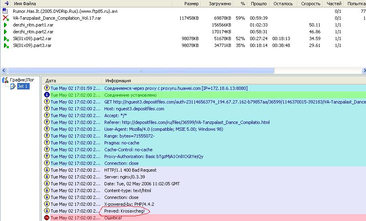Click the Скорость column header
Image resolution: width=366 pixels, height=221 pixels.
point(311,4)
